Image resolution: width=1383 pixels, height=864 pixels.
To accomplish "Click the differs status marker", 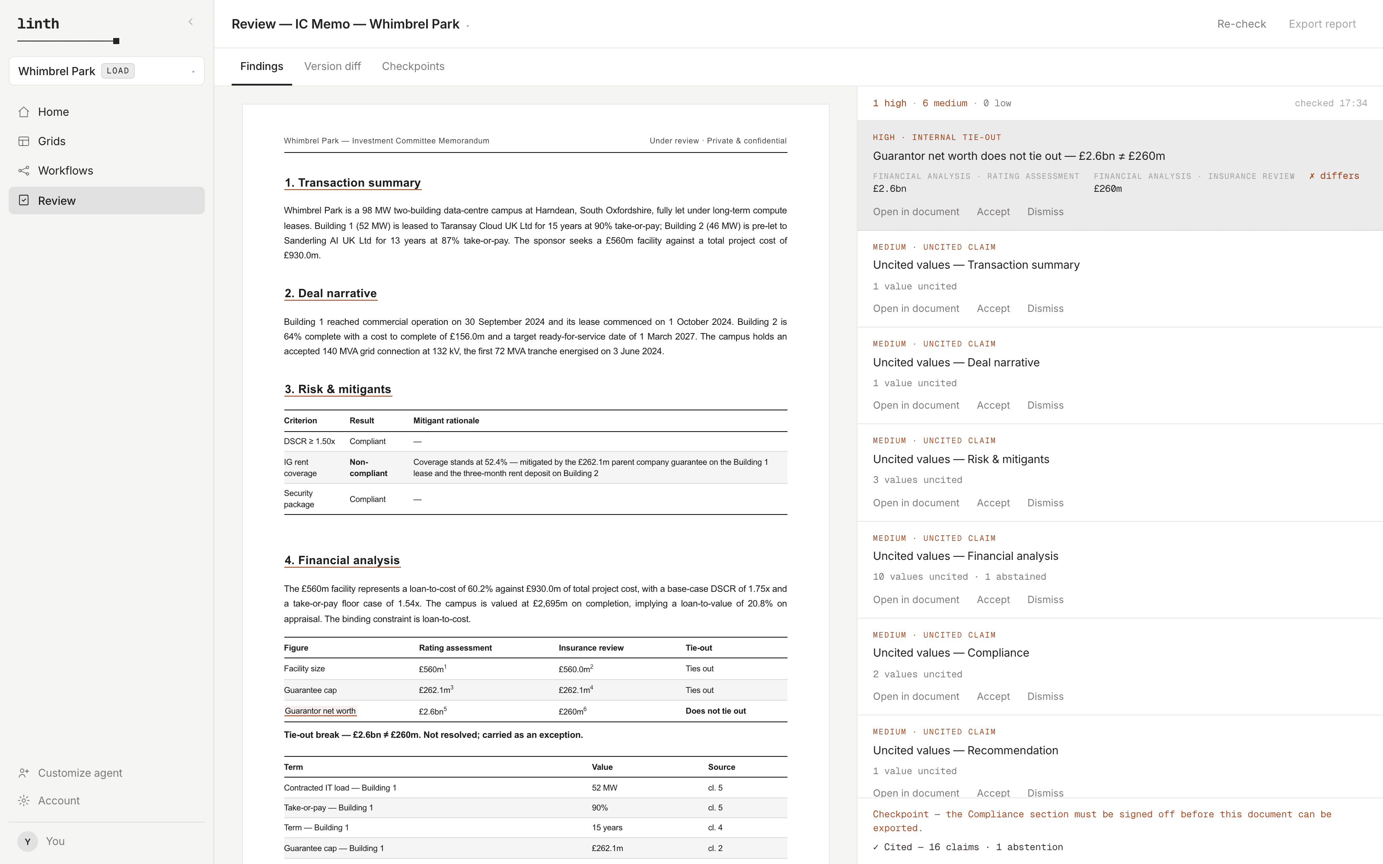I will coord(1334,176).
